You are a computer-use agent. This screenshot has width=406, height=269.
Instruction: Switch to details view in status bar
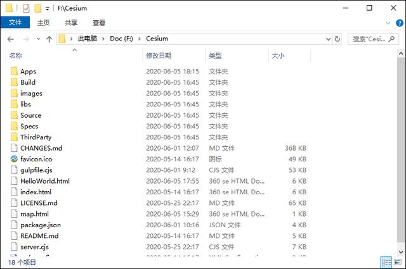[x=386, y=263]
